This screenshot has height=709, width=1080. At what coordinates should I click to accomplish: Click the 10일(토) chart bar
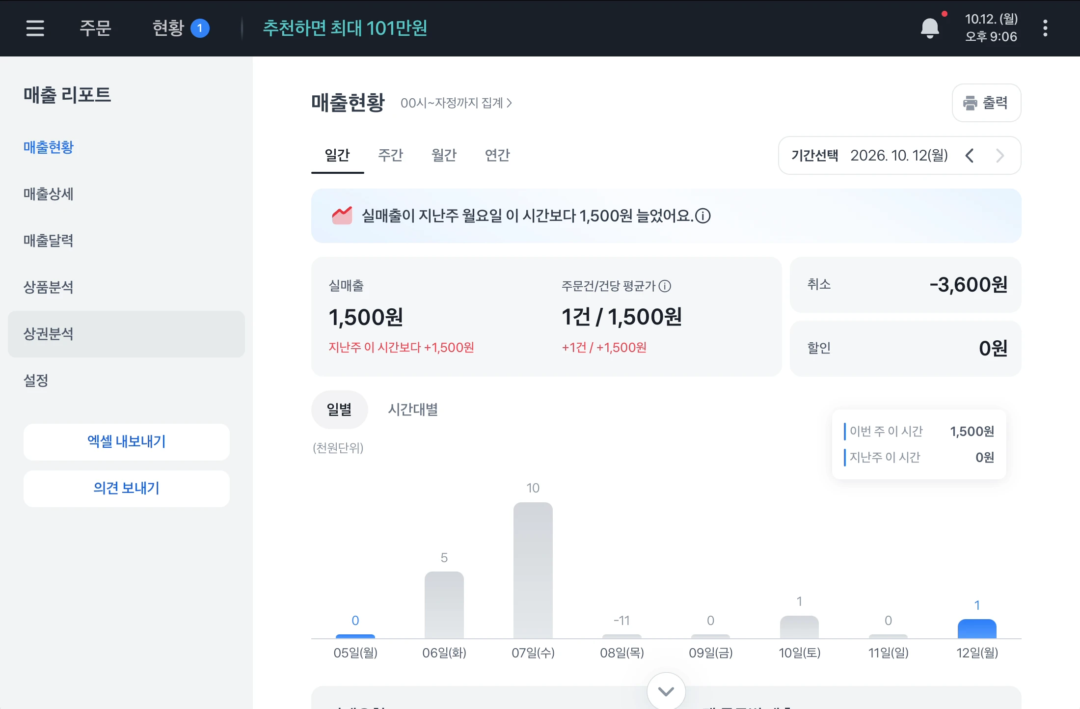[x=799, y=627]
